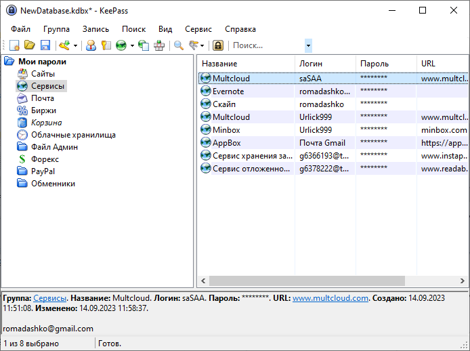Copy password with the key-and-paper icon
The height and width of the screenshot is (351, 470).
(x=106, y=45)
